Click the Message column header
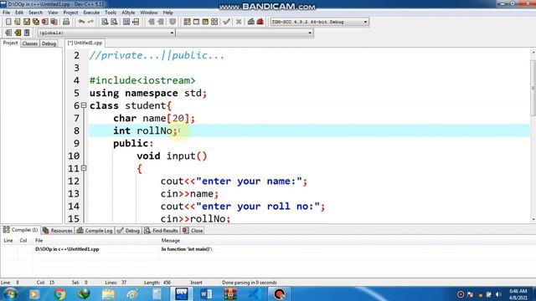The width and height of the screenshot is (536, 301). coord(170,241)
